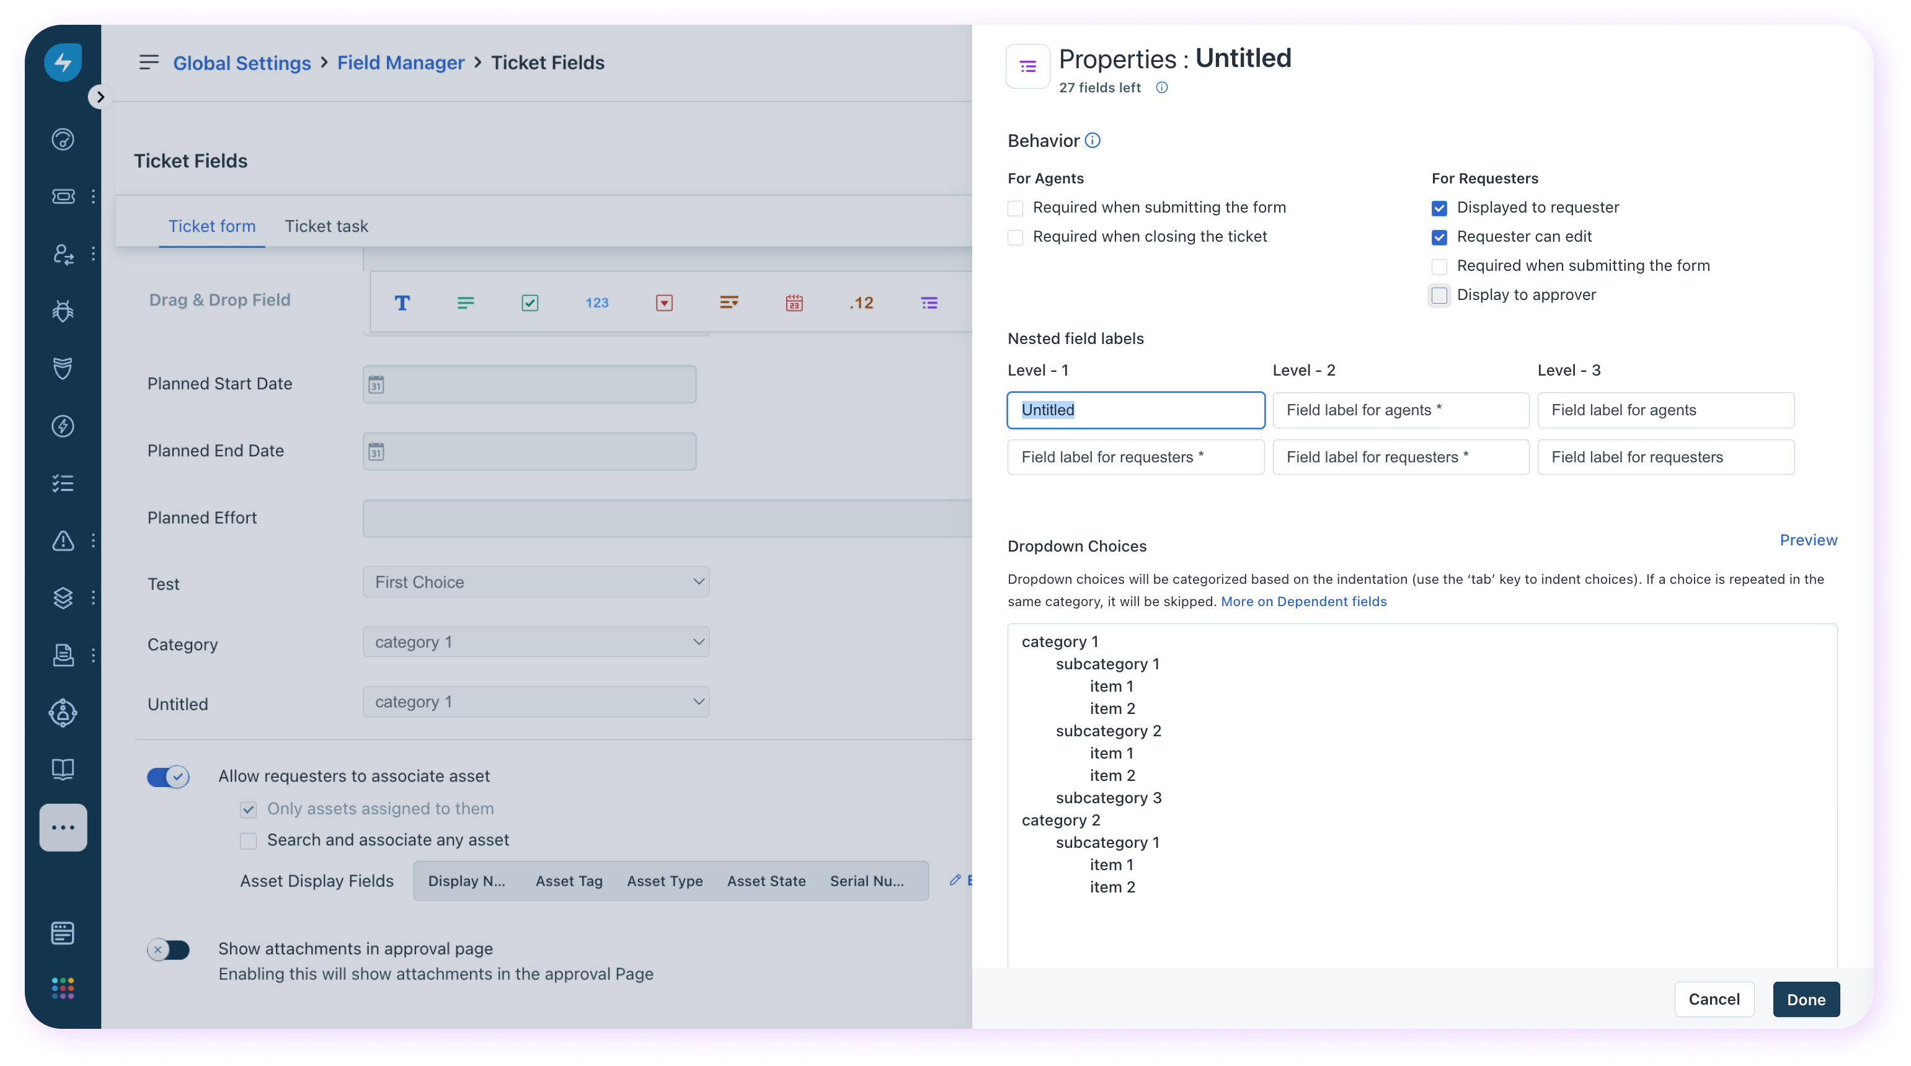Go to Field Manager breadcrumb
This screenshot has height=1066, width=1911.
pyautogui.click(x=401, y=63)
